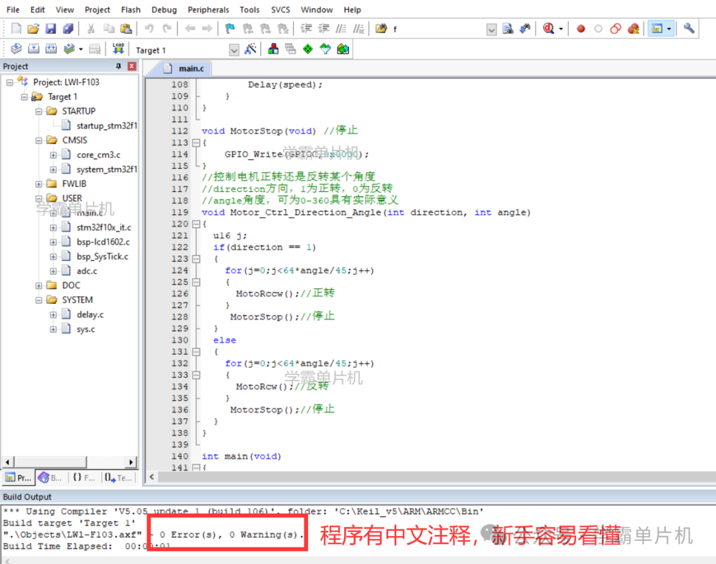This screenshot has height=564, width=716.
Task: Expand the STARTUP folder in Project tree
Action: click(39, 111)
